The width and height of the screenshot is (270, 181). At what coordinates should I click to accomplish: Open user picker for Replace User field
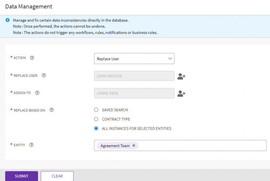181,76
